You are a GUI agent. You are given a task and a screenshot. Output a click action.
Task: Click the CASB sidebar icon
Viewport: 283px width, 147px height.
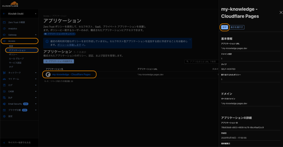pyautogui.click(x=4, y=92)
